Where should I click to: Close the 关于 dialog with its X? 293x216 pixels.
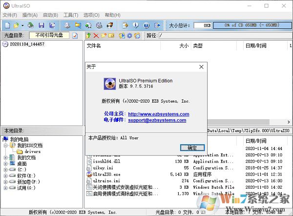tap(201, 67)
